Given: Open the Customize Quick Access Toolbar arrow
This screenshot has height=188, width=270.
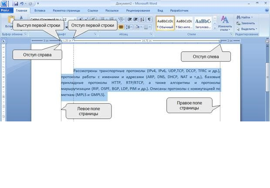Looking at the screenshot, I should click(38, 3).
